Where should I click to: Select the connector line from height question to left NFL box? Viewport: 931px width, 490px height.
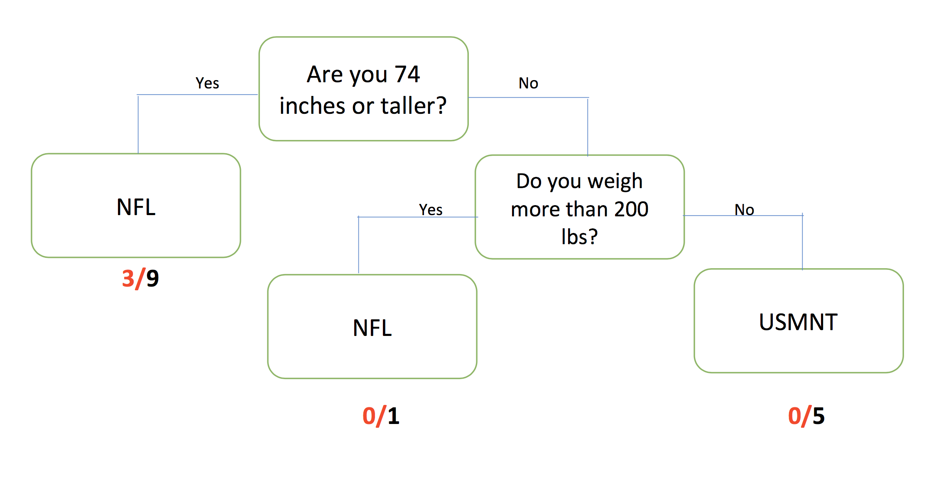pyautogui.click(x=138, y=125)
